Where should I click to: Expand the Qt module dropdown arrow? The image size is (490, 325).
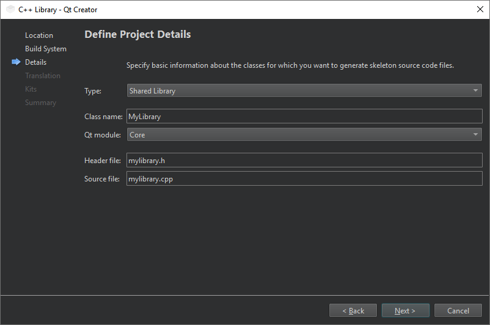(x=475, y=135)
